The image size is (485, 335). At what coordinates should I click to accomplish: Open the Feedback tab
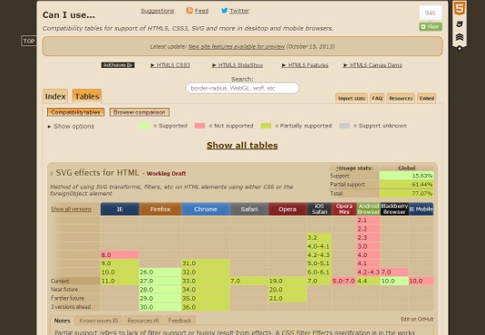(x=179, y=321)
